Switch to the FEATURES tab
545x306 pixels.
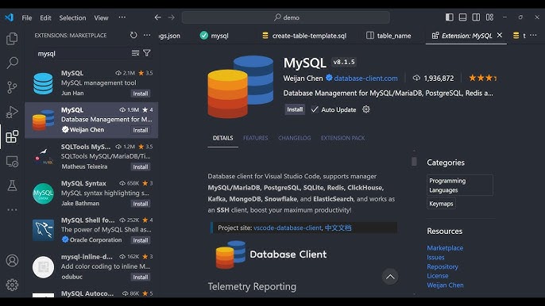256,138
